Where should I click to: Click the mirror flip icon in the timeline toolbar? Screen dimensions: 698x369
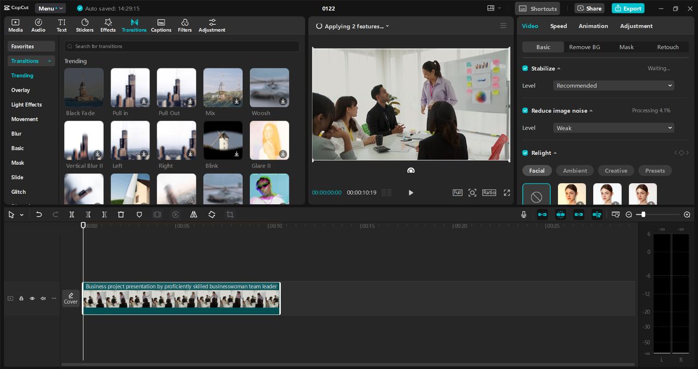pyautogui.click(x=194, y=215)
